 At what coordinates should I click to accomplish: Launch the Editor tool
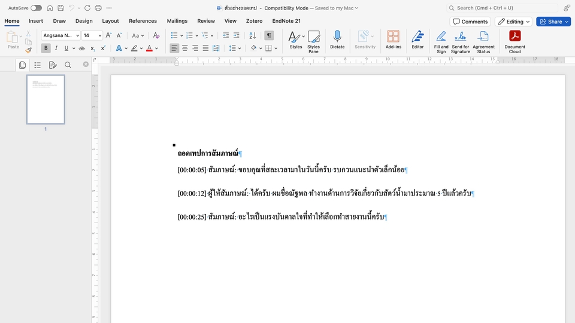pos(417,40)
